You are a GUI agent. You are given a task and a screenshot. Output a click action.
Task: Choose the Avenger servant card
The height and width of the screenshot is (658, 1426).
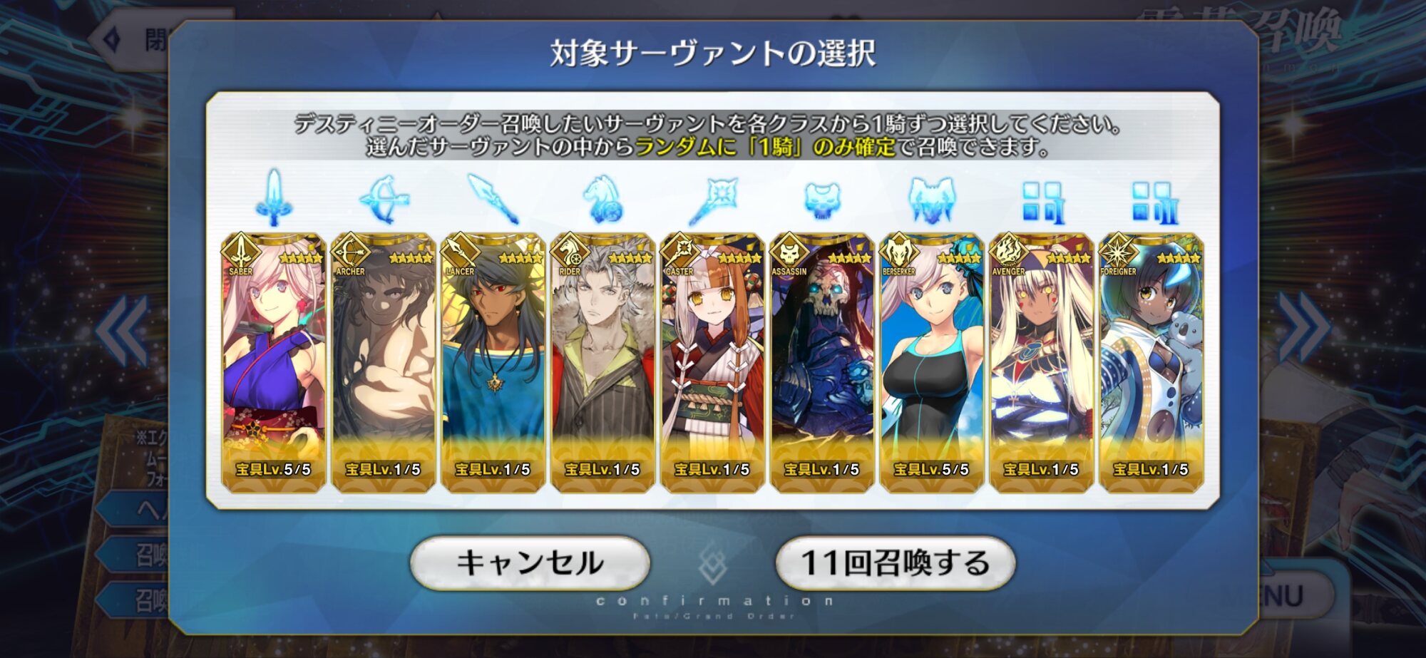(1042, 363)
